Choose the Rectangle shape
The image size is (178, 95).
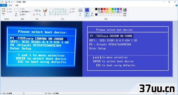click(58, 9)
